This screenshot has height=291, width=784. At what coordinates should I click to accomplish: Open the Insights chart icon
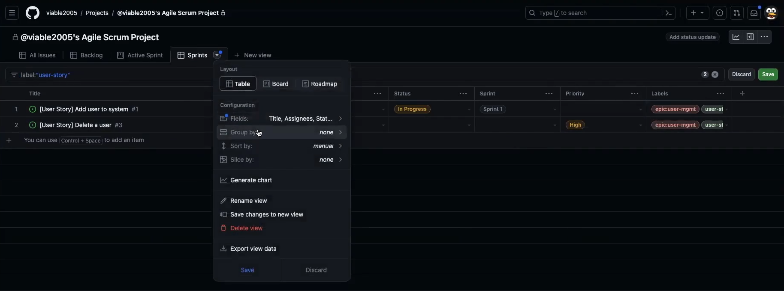[x=736, y=37]
